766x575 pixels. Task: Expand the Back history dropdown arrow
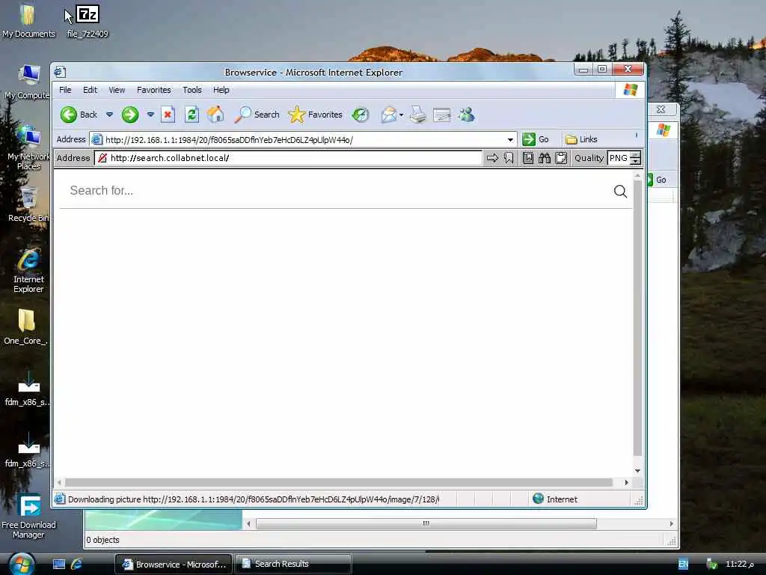pos(109,115)
